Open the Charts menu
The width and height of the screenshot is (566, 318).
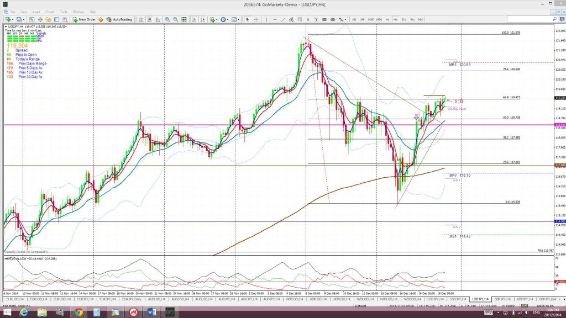tap(50, 12)
